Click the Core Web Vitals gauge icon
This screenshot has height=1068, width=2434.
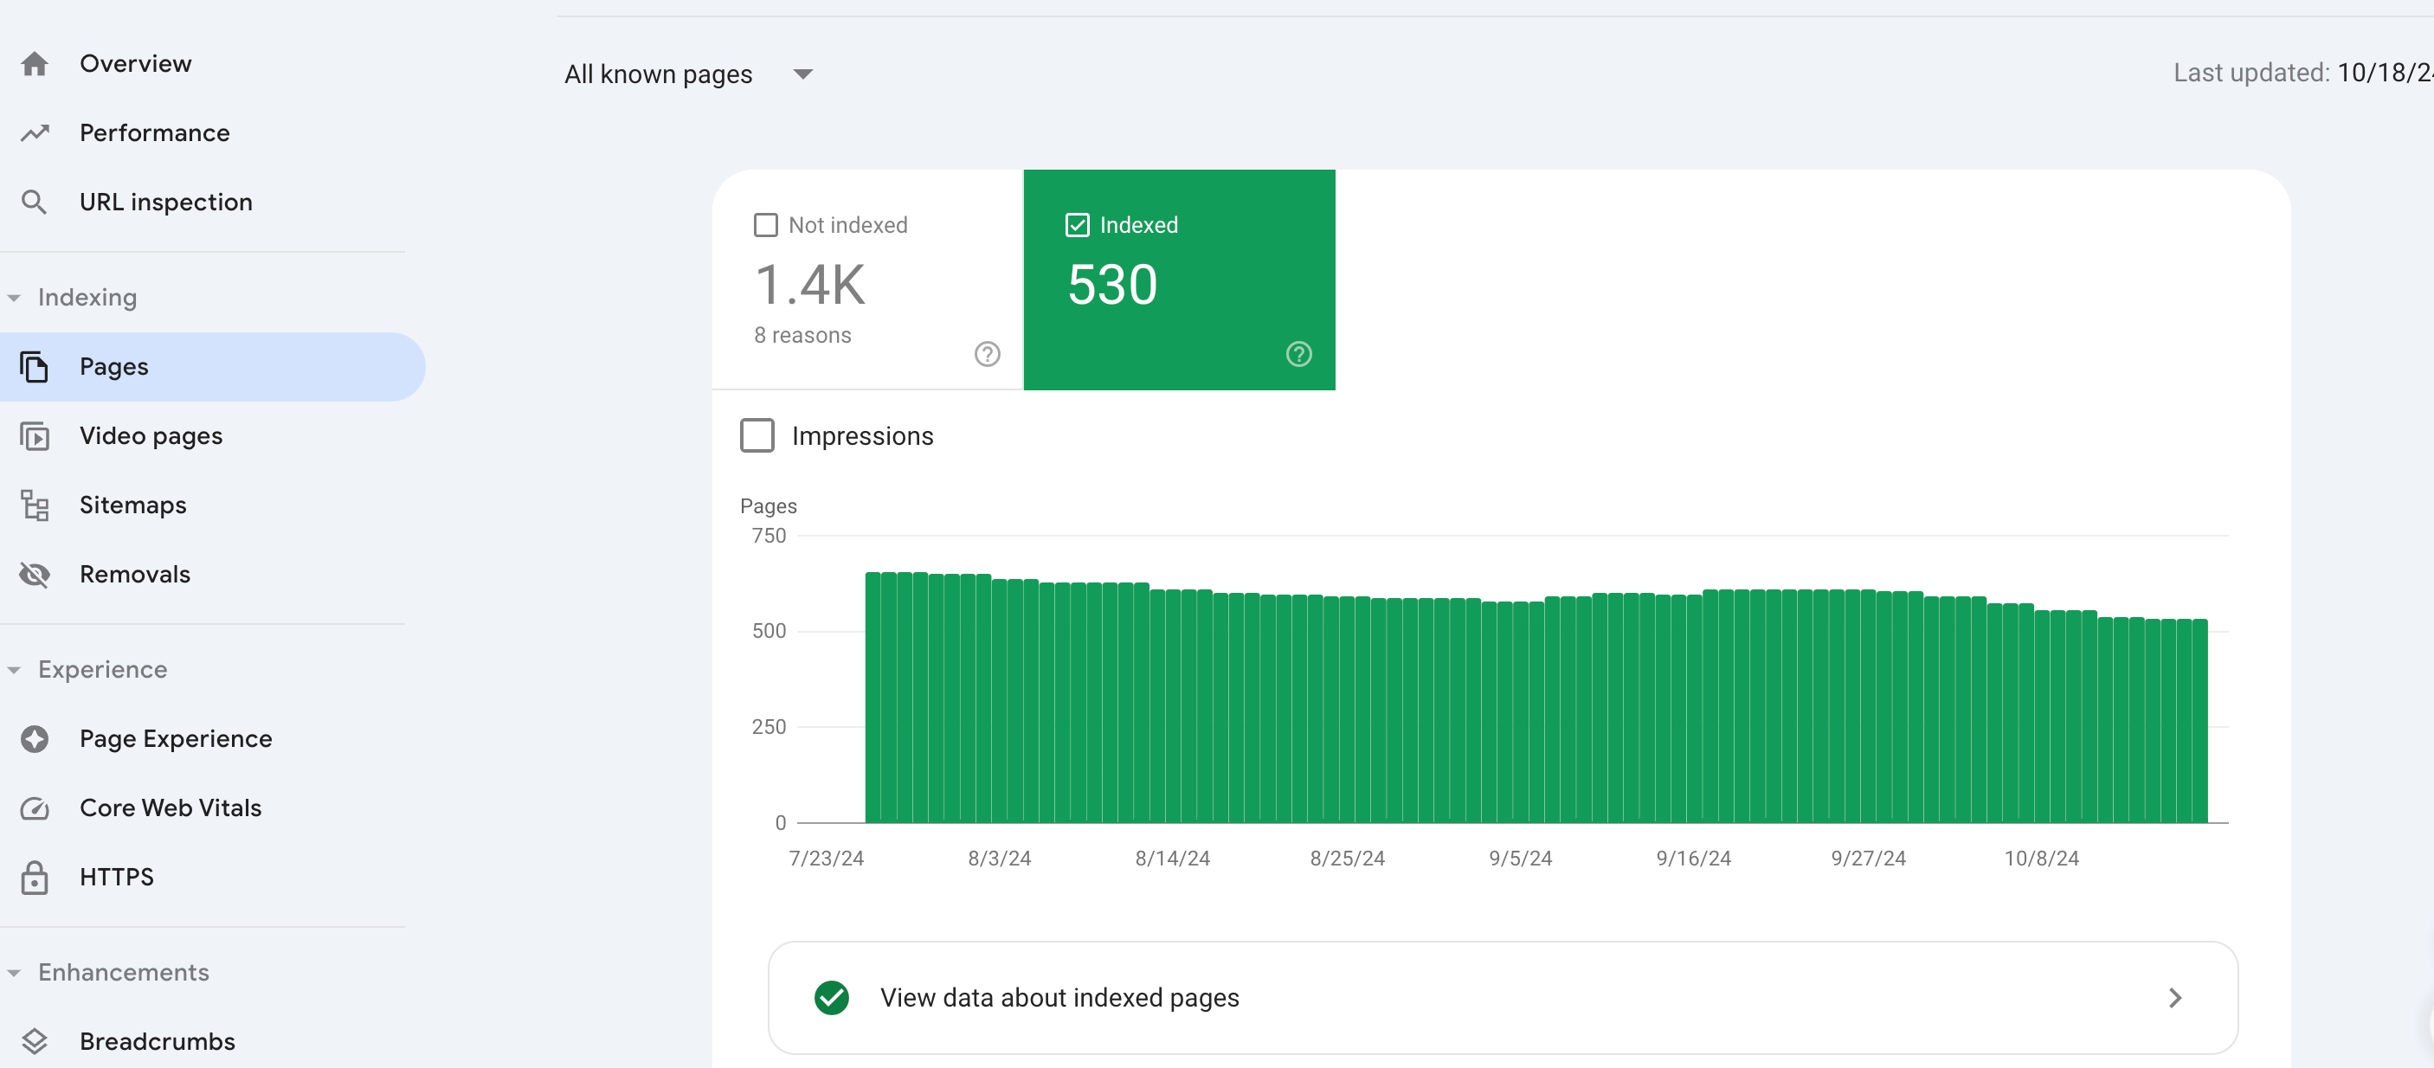point(35,808)
